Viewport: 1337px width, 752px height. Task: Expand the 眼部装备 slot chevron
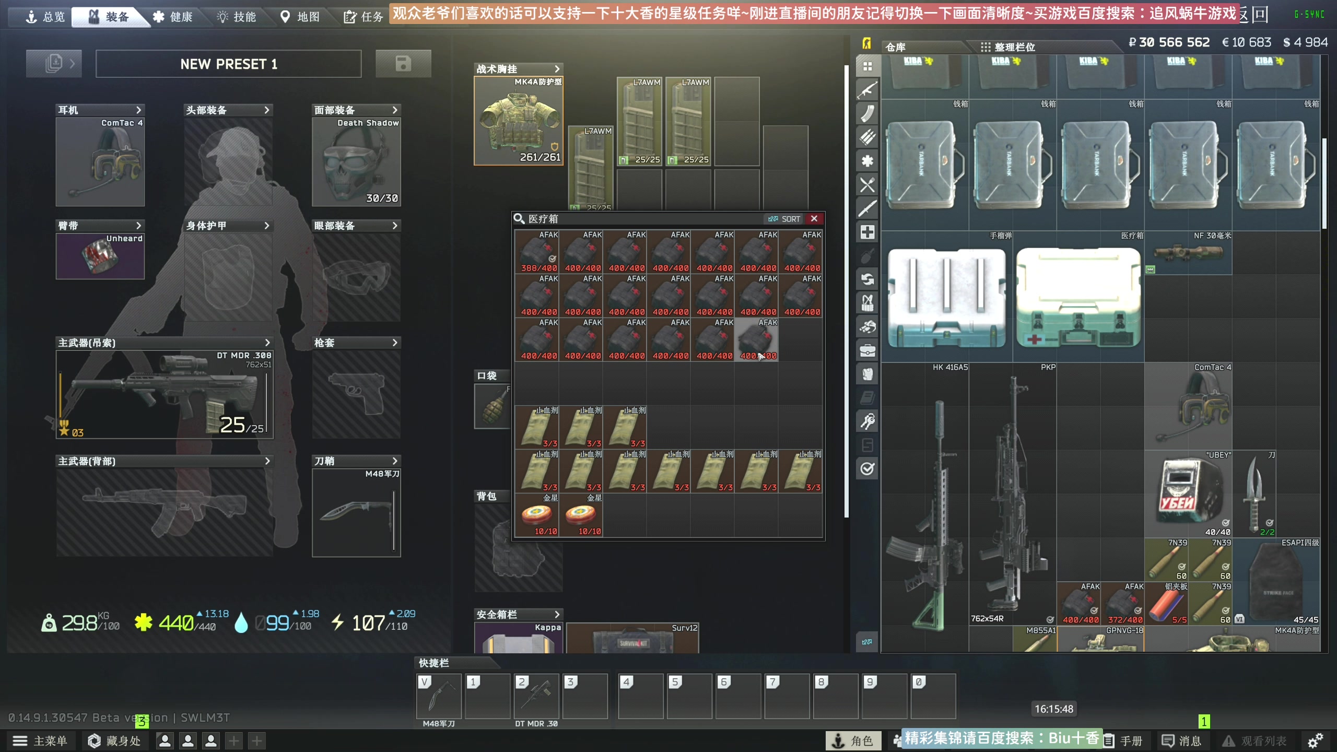[x=395, y=226]
